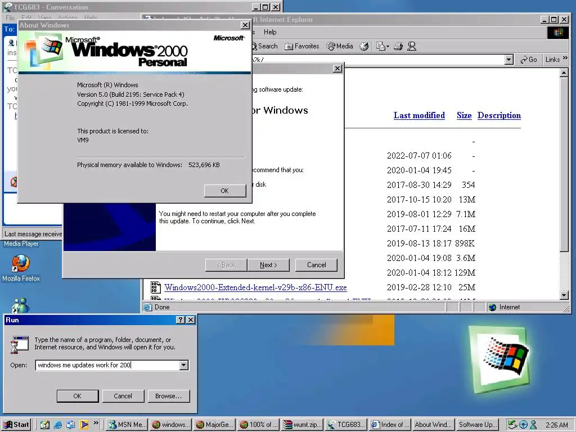Image resolution: width=576 pixels, height=432 pixels.
Task: Click the MSN Messenger tray icon
Action: coord(533,425)
